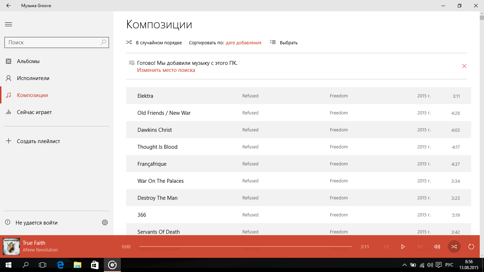Select the song Destroy The Man

coord(298,198)
